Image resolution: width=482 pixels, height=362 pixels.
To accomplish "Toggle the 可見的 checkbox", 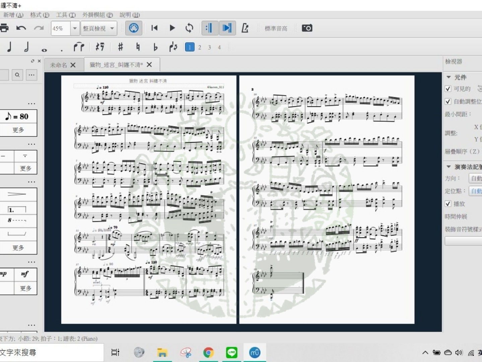I will coord(448,89).
